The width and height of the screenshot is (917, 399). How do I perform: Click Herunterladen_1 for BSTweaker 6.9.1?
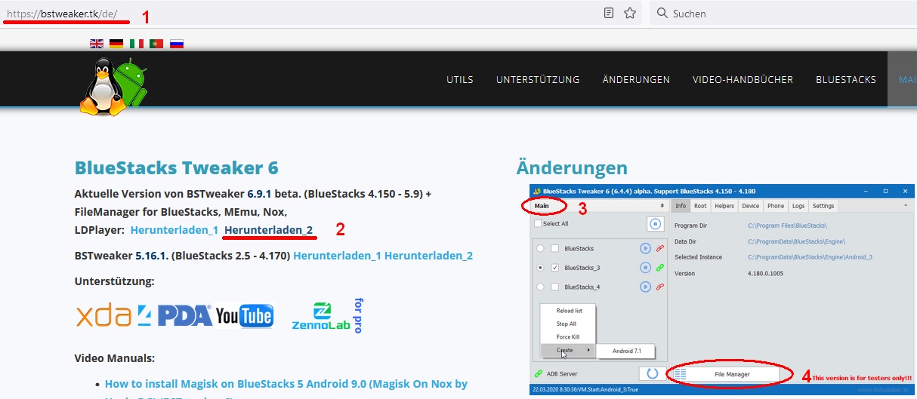click(x=174, y=229)
